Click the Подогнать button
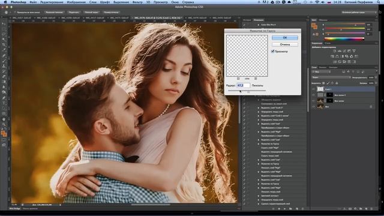This screenshot has height=216, width=384. point(73,12)
